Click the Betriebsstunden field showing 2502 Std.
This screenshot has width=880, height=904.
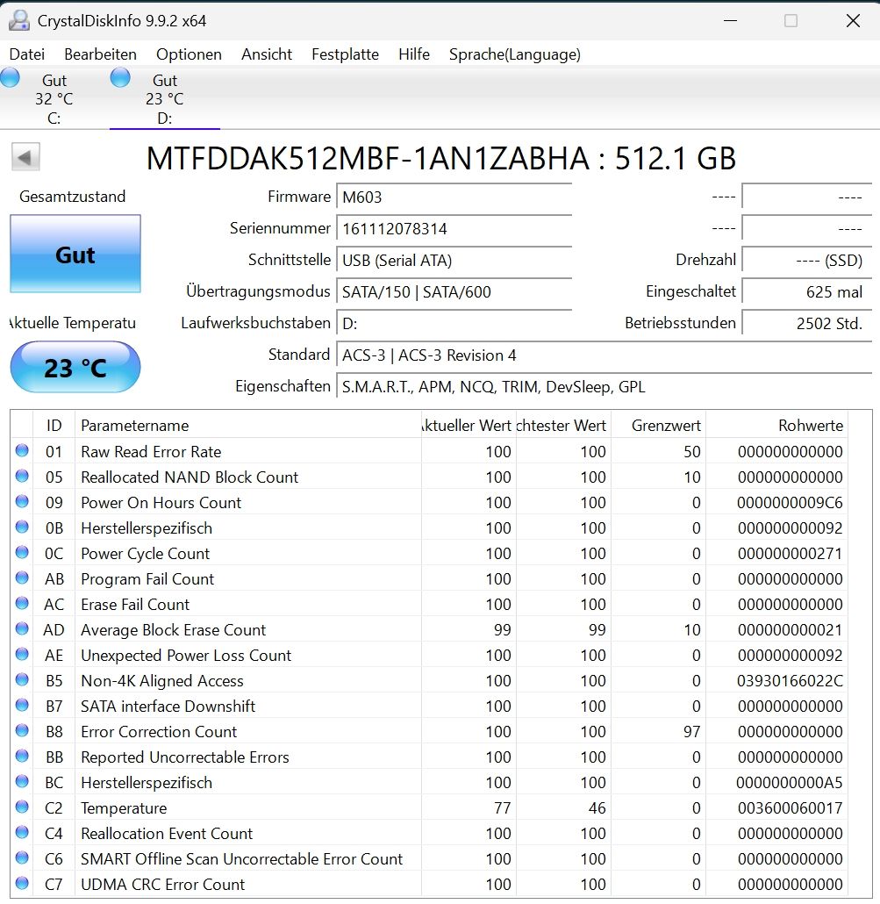point(807,324)
